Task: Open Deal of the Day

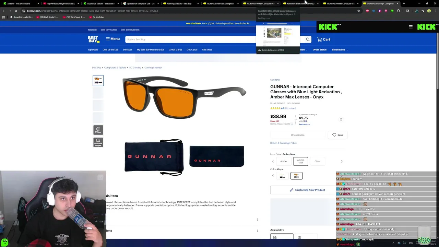Action: coord(110,50)
